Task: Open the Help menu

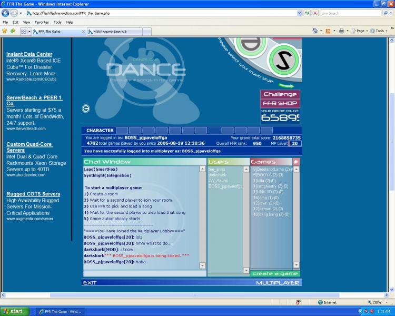Action: [x=70, y=22]
